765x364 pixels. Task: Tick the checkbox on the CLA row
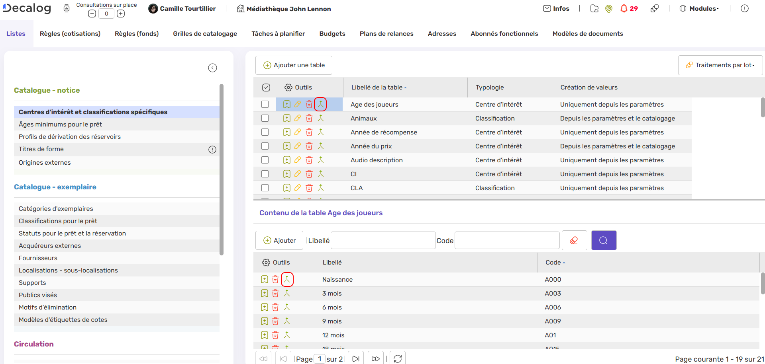(x=265, y=188)
